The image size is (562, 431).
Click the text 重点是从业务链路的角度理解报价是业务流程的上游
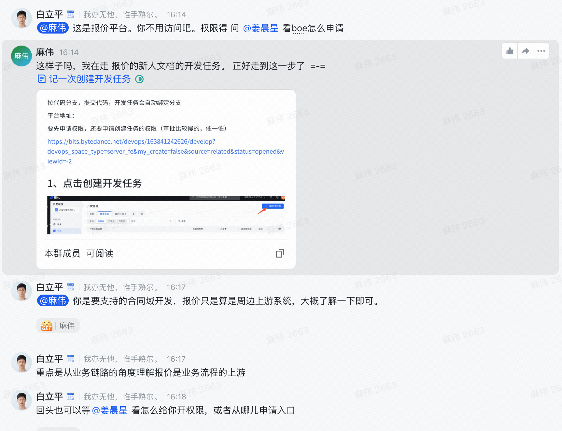click(x=141, y=372)
